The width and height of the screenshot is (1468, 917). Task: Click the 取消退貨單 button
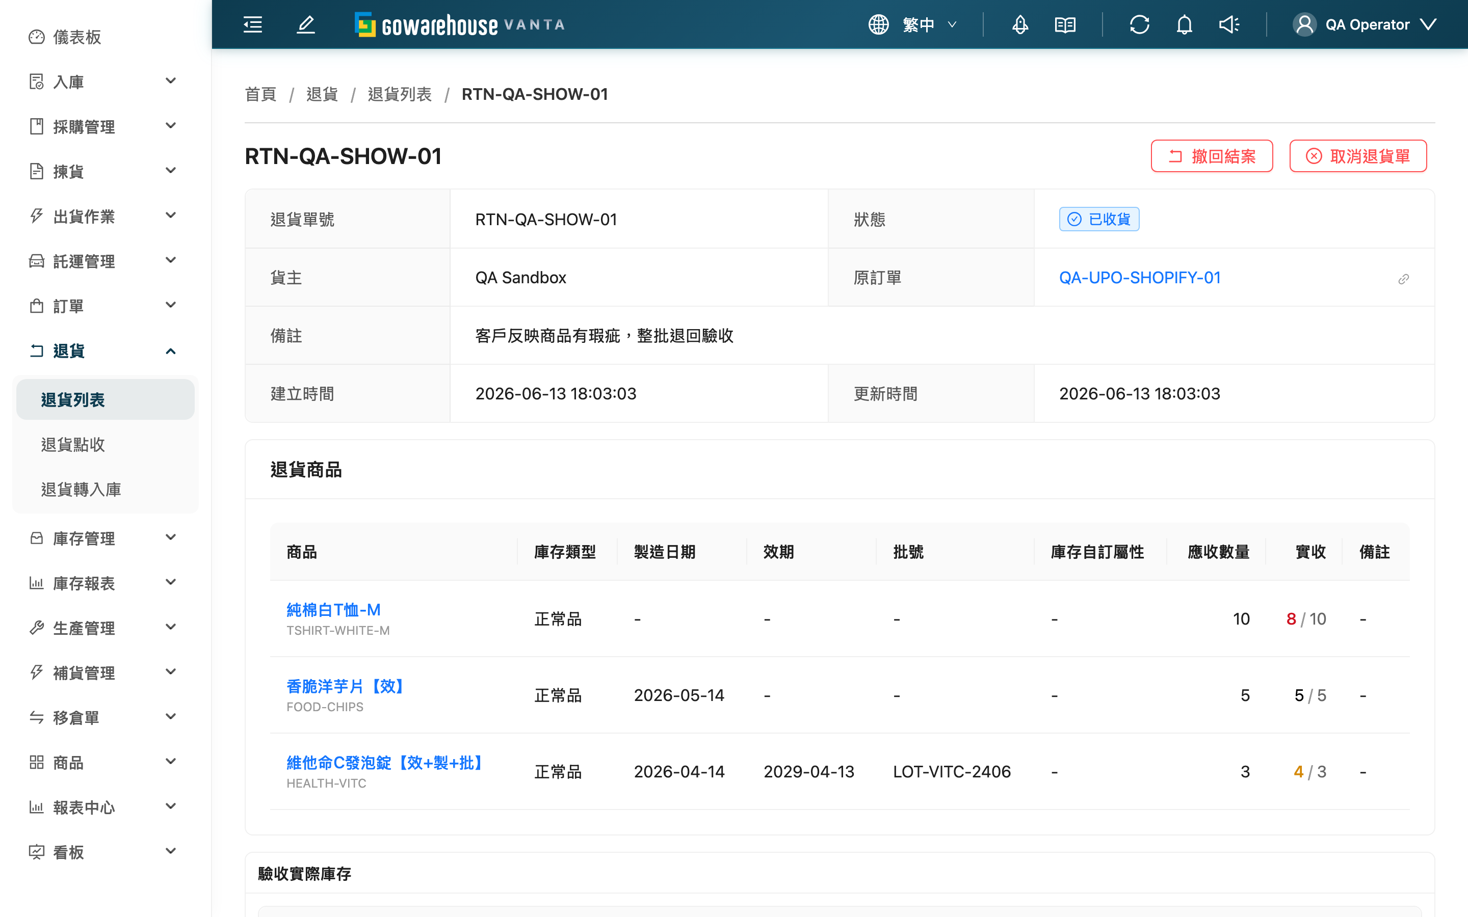click(1357, 156)
